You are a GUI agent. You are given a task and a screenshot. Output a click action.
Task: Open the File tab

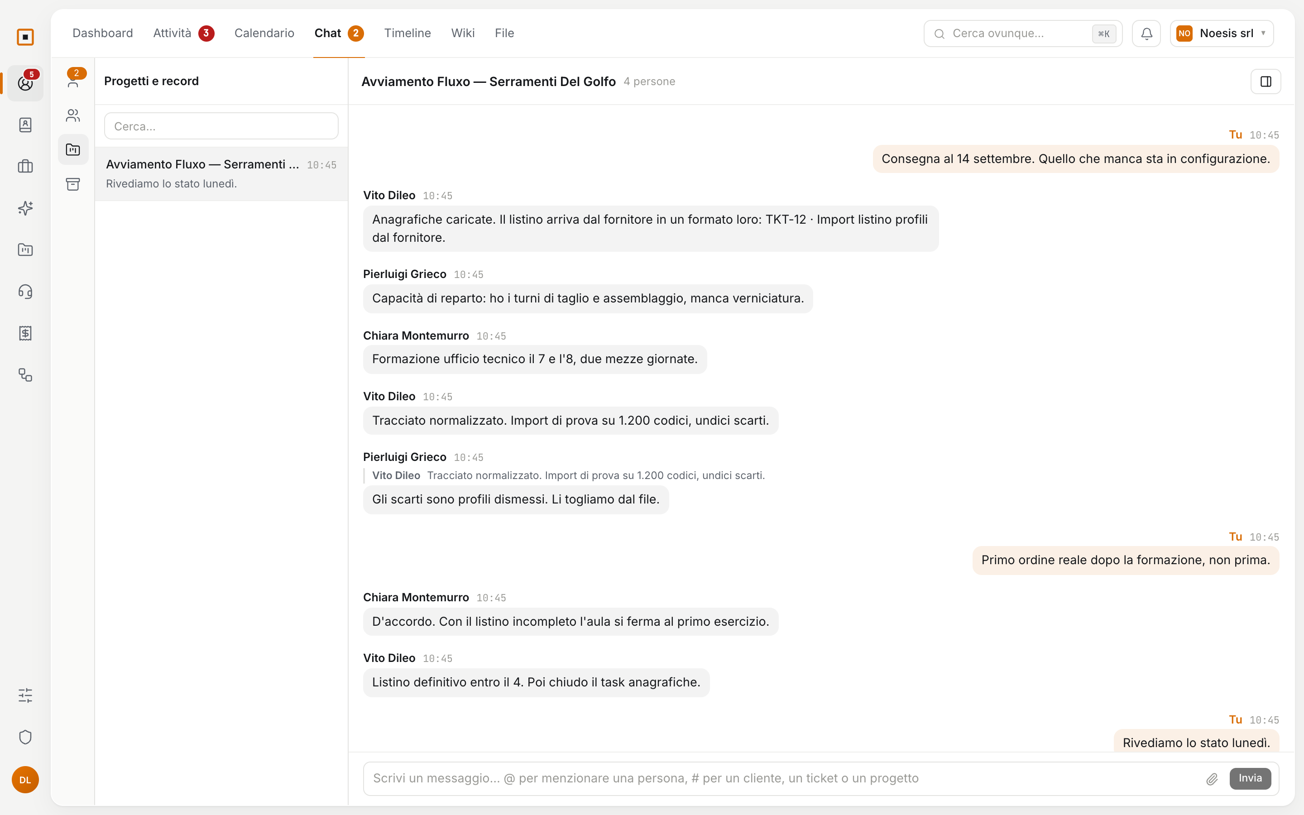click(504, 33)
